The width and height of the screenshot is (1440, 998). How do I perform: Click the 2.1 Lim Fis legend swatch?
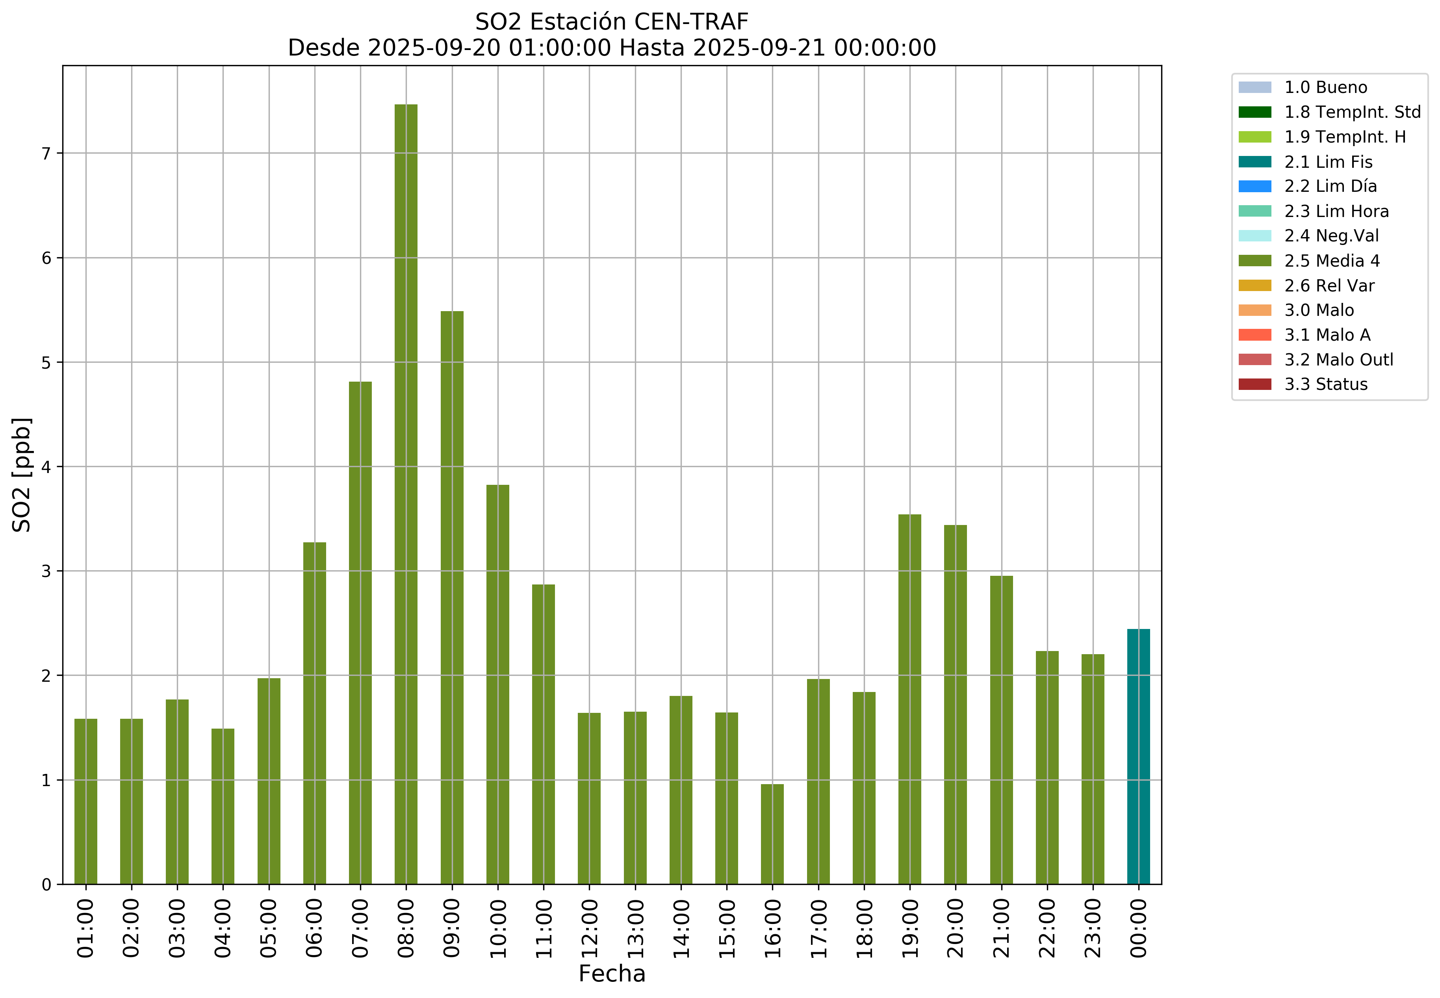click(x=1254, y=162)
